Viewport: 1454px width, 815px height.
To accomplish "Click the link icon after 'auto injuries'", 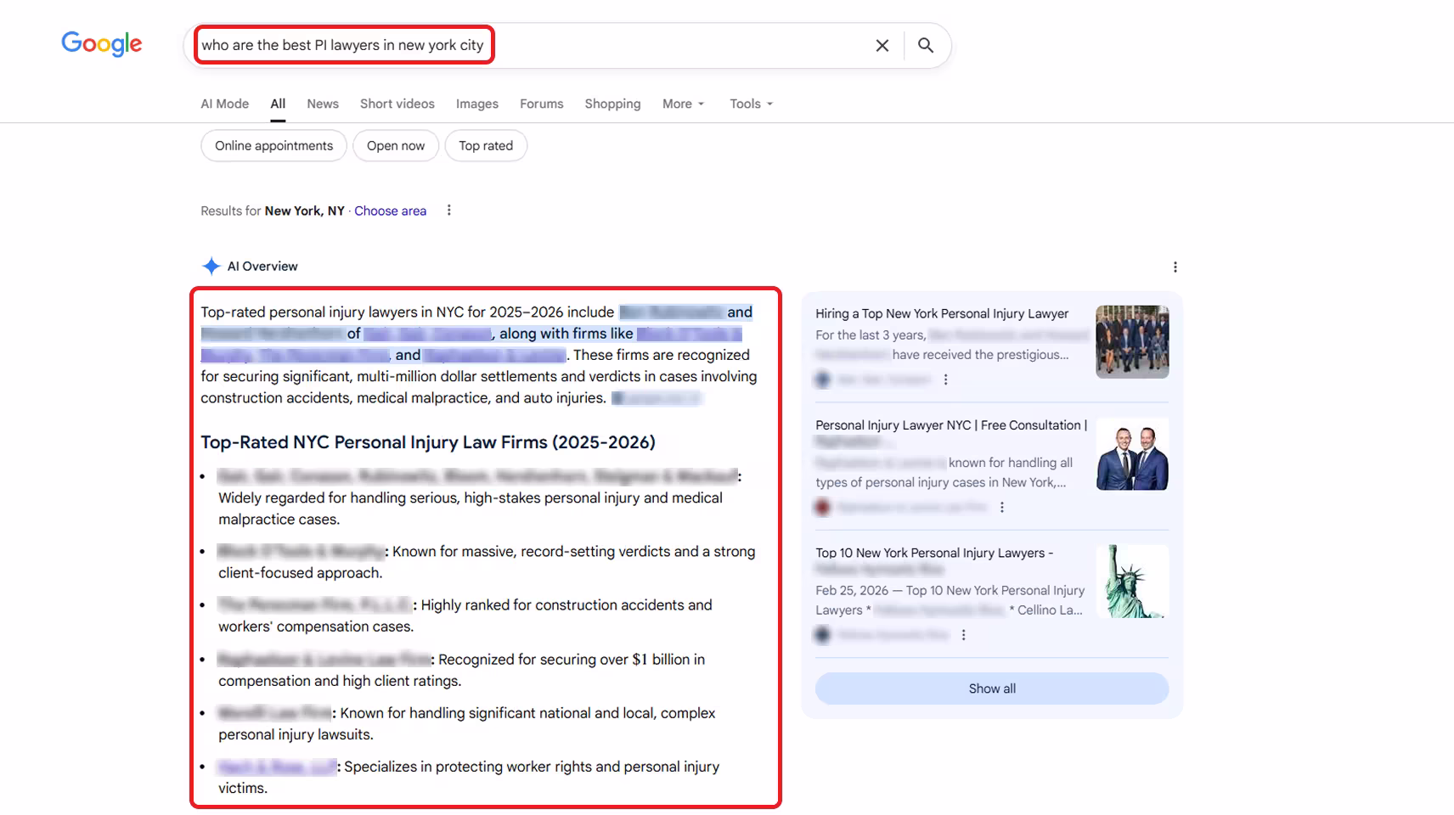I will coord(657,398).
